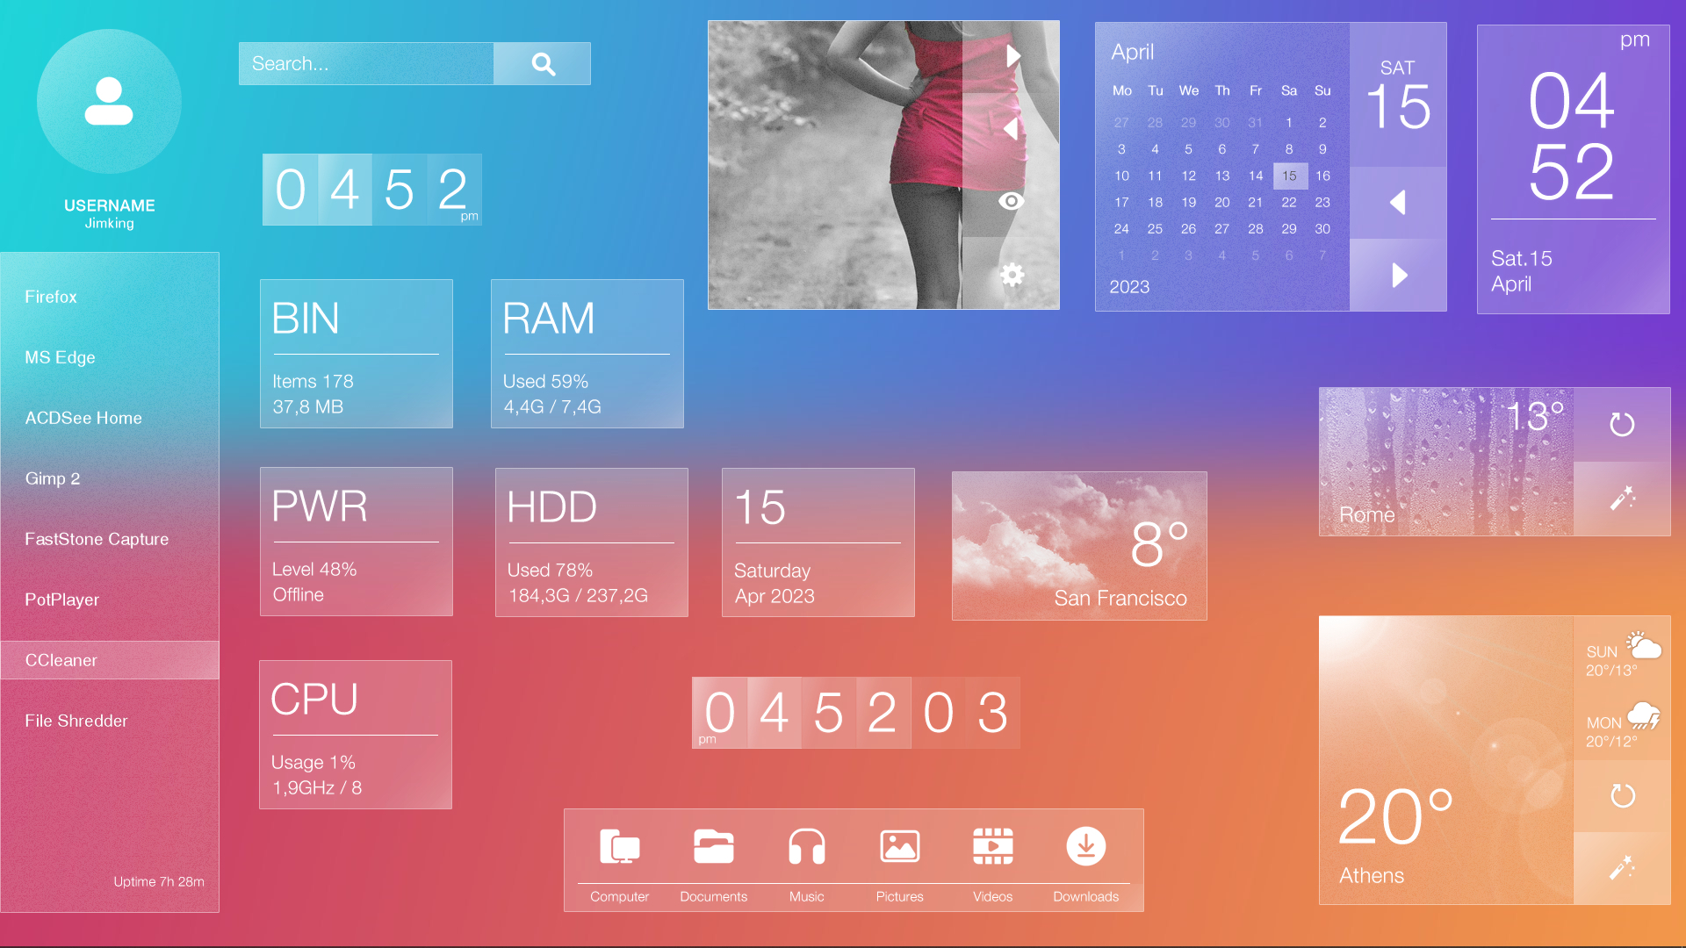This screenshot has height=948, width=1686.
Task: Refresh the Rome weather widget
Action: [x=1622, y=425]
